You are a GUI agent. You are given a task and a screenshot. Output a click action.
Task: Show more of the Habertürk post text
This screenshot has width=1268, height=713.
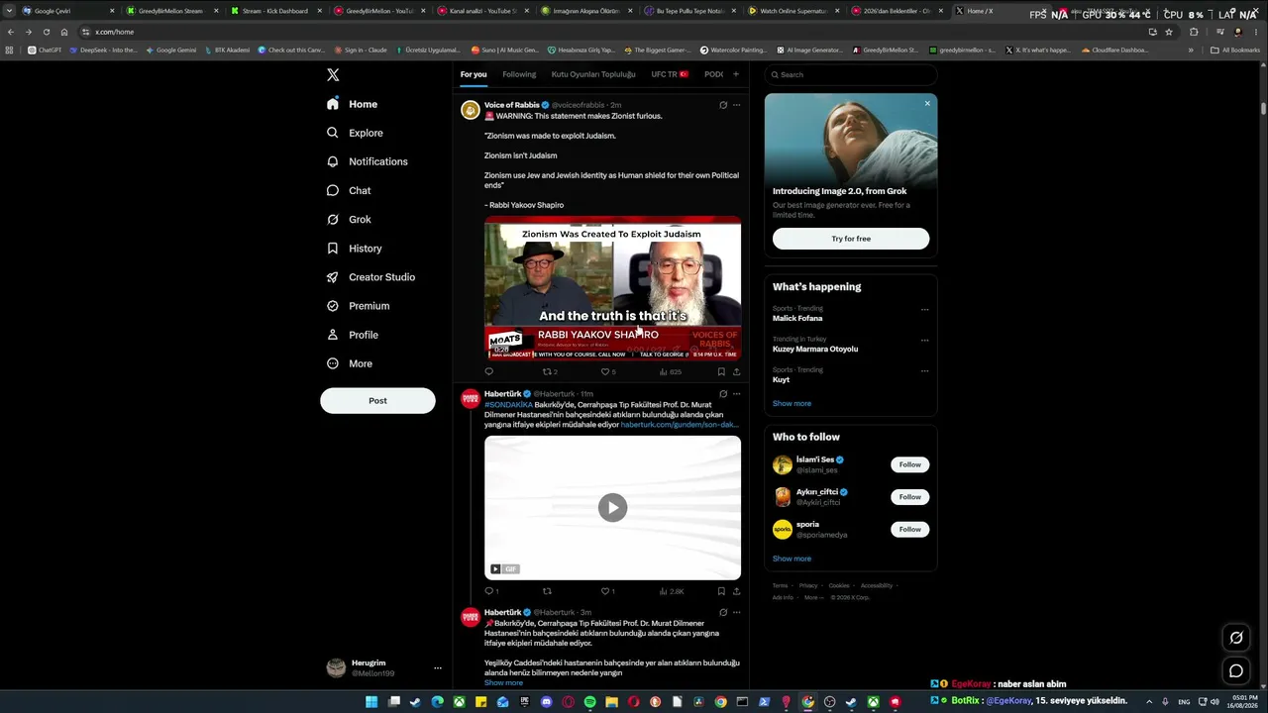(x=503, y=682)
